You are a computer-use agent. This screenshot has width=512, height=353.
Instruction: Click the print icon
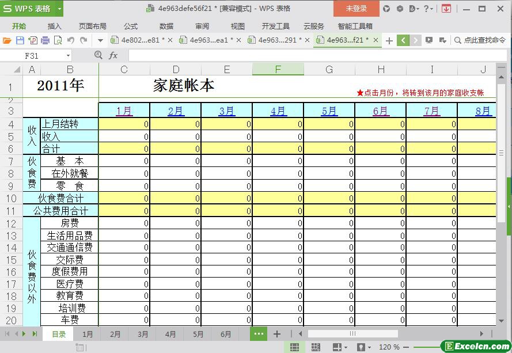click(x=45, y=40)
